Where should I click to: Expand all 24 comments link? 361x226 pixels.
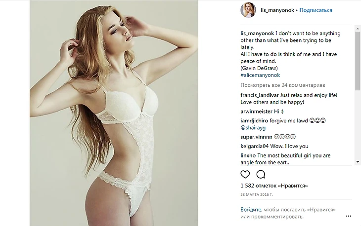point(283,85)
